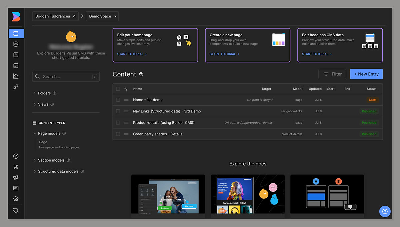The image size is (400, 227).
Task: Toggle the select-all checkbox in table header
Action: [118, 89]
